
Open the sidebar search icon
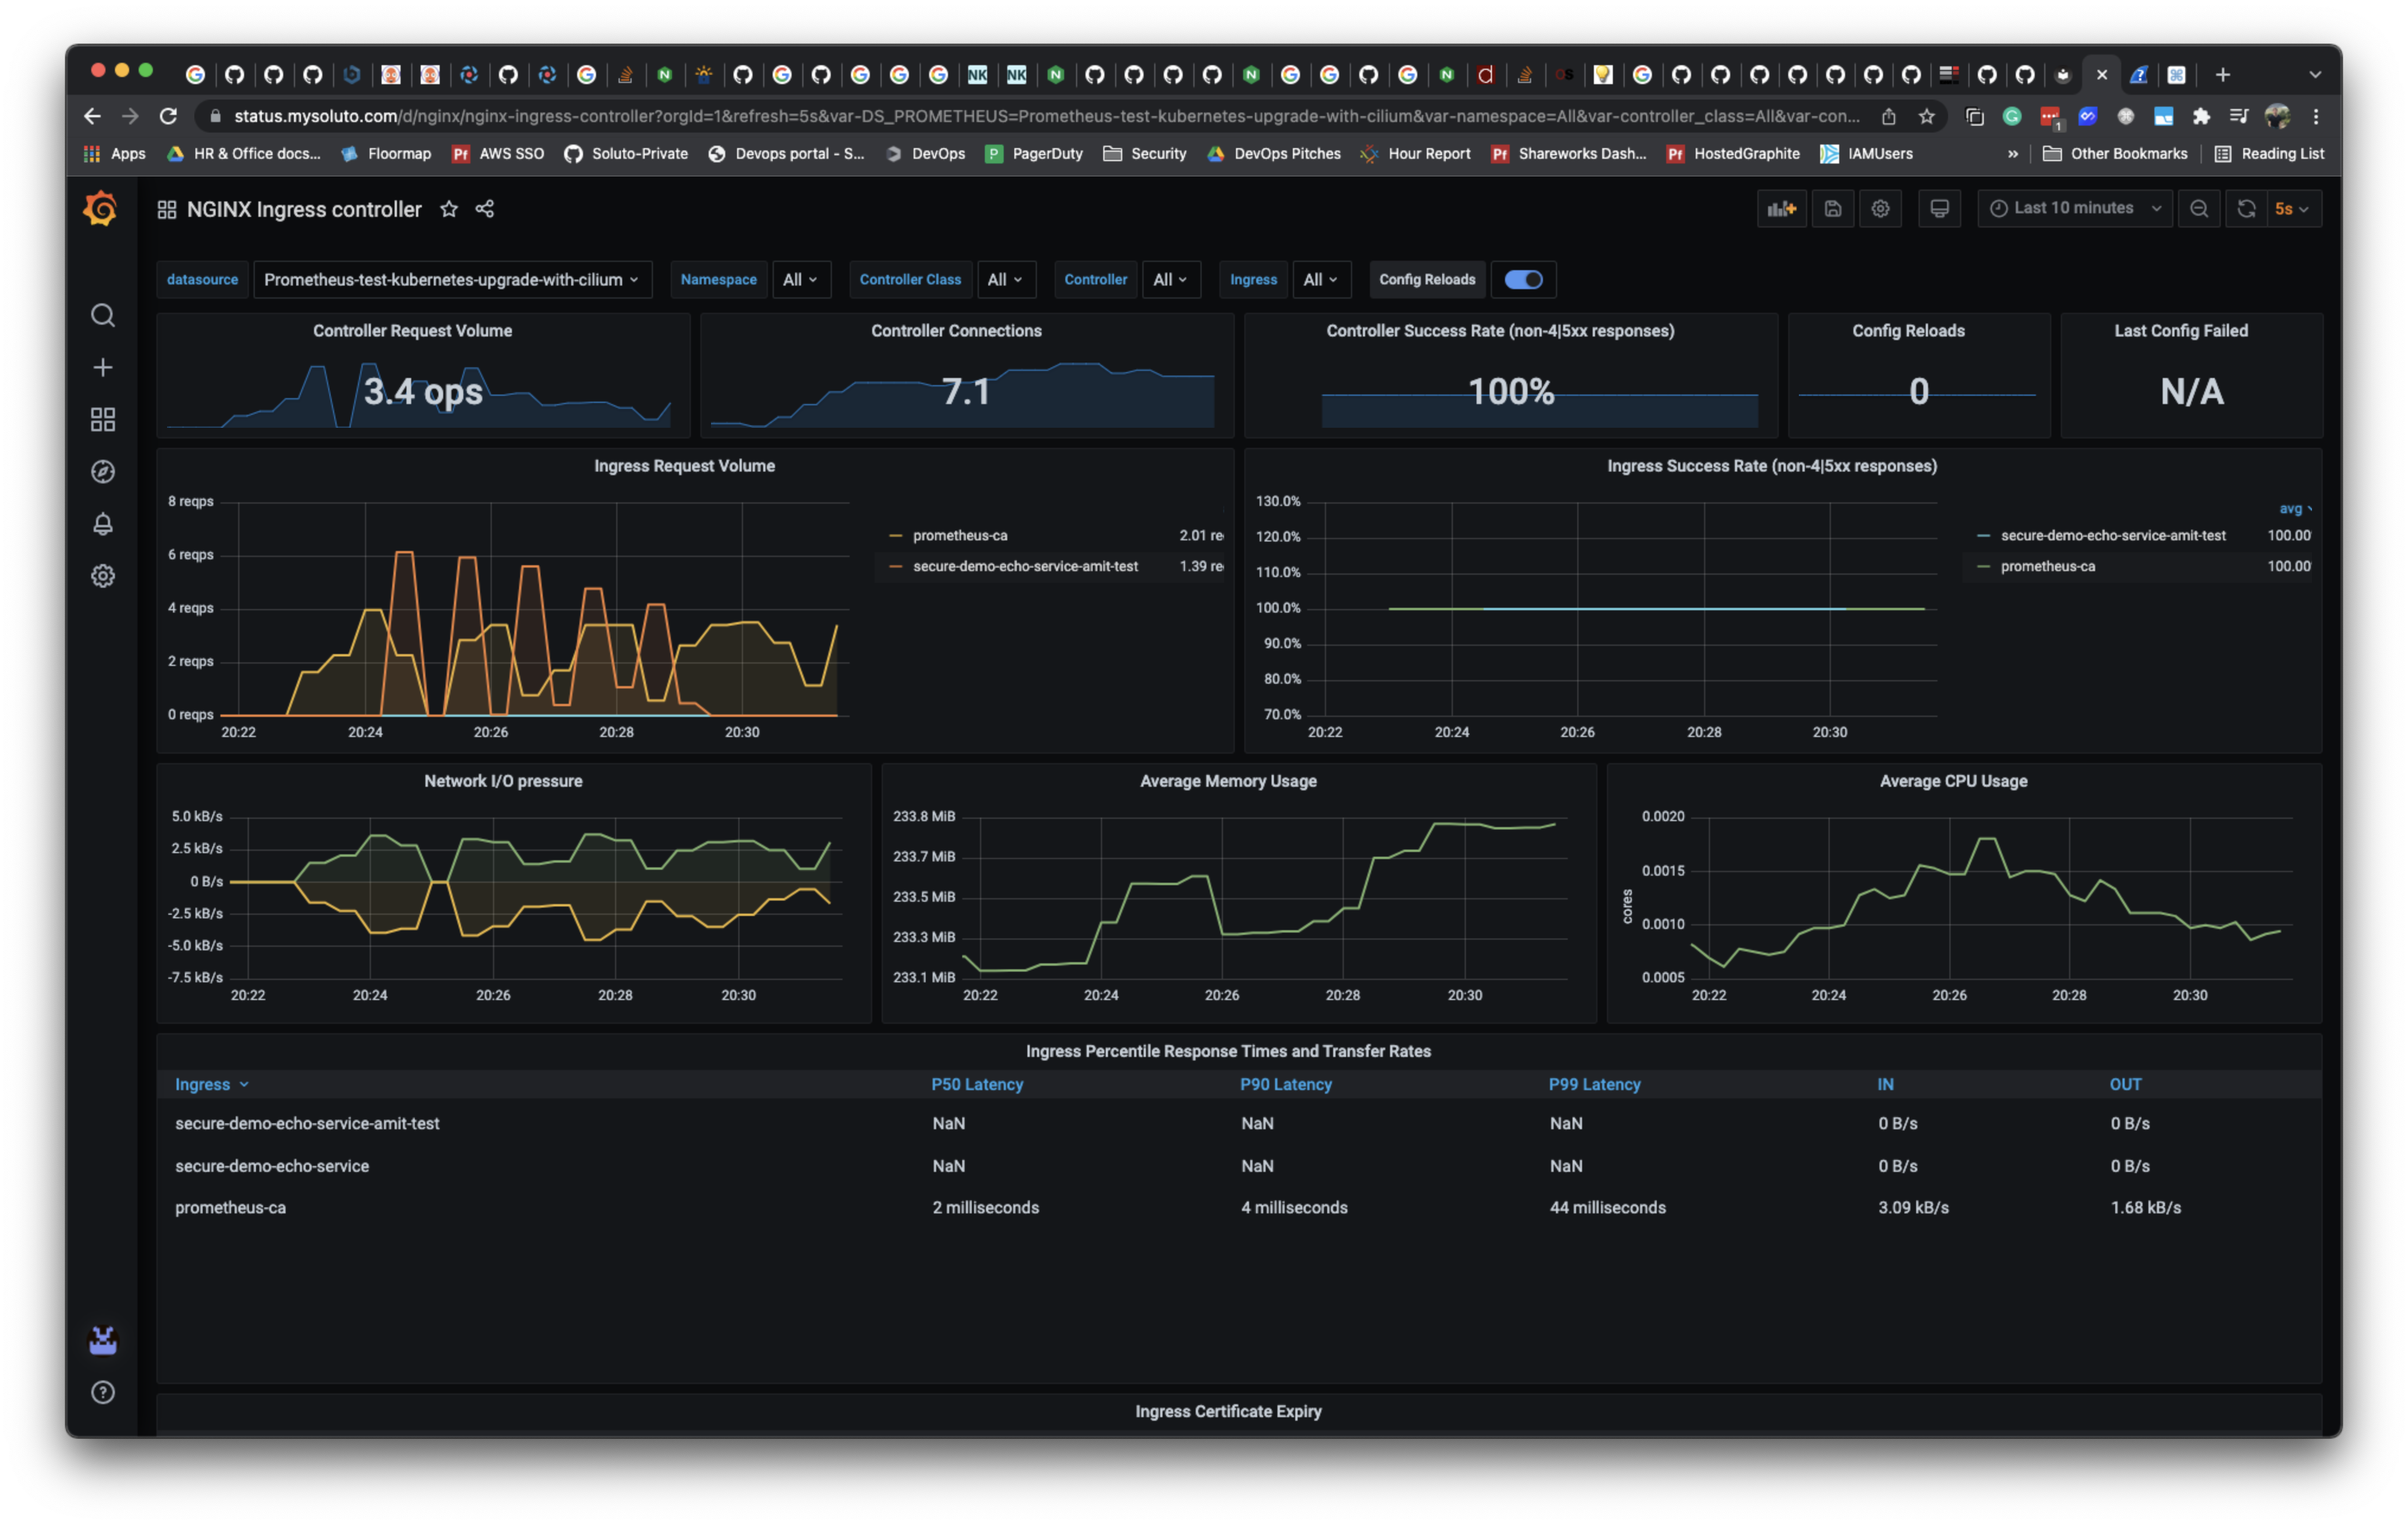point(103,316)
